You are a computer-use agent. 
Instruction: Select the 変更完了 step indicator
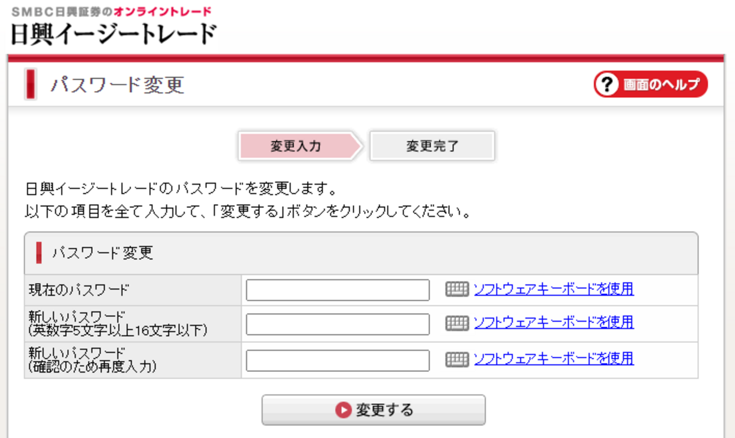(x=432, y=145)
